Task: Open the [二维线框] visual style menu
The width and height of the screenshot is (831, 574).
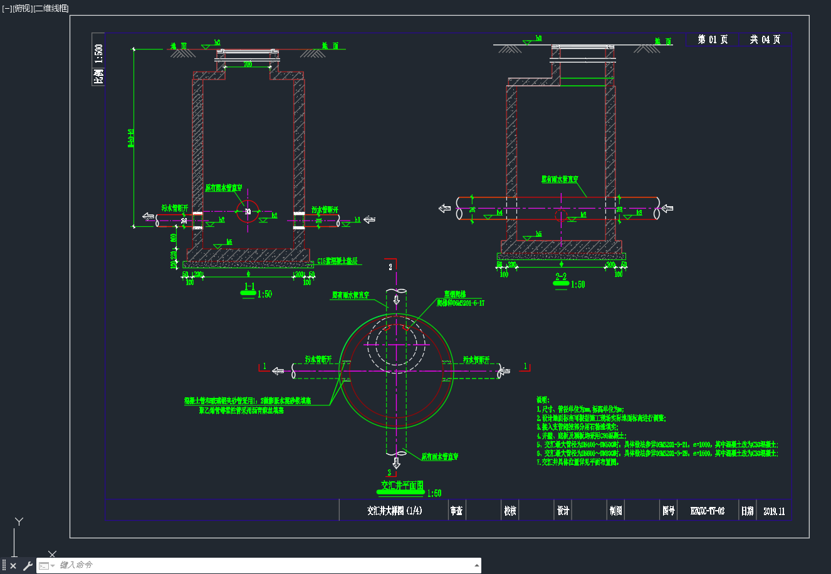Action: click(51, 8)
